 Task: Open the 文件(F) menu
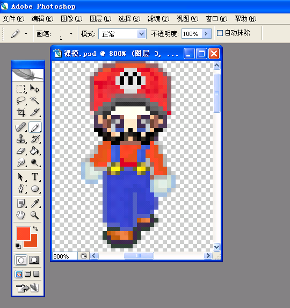(x=13, y=19)
